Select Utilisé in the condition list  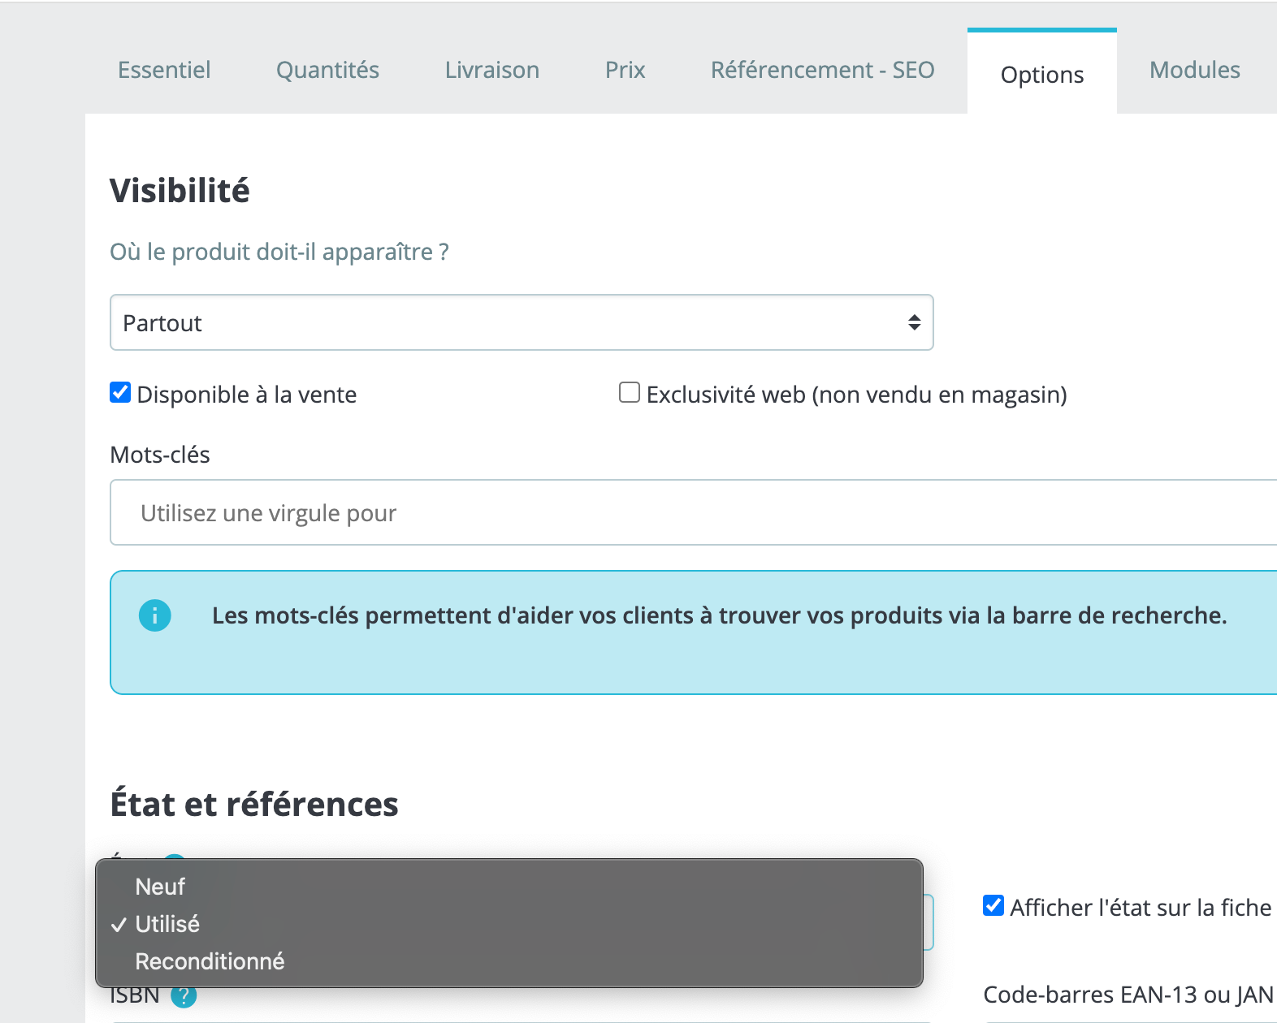(x=509, y=924)
